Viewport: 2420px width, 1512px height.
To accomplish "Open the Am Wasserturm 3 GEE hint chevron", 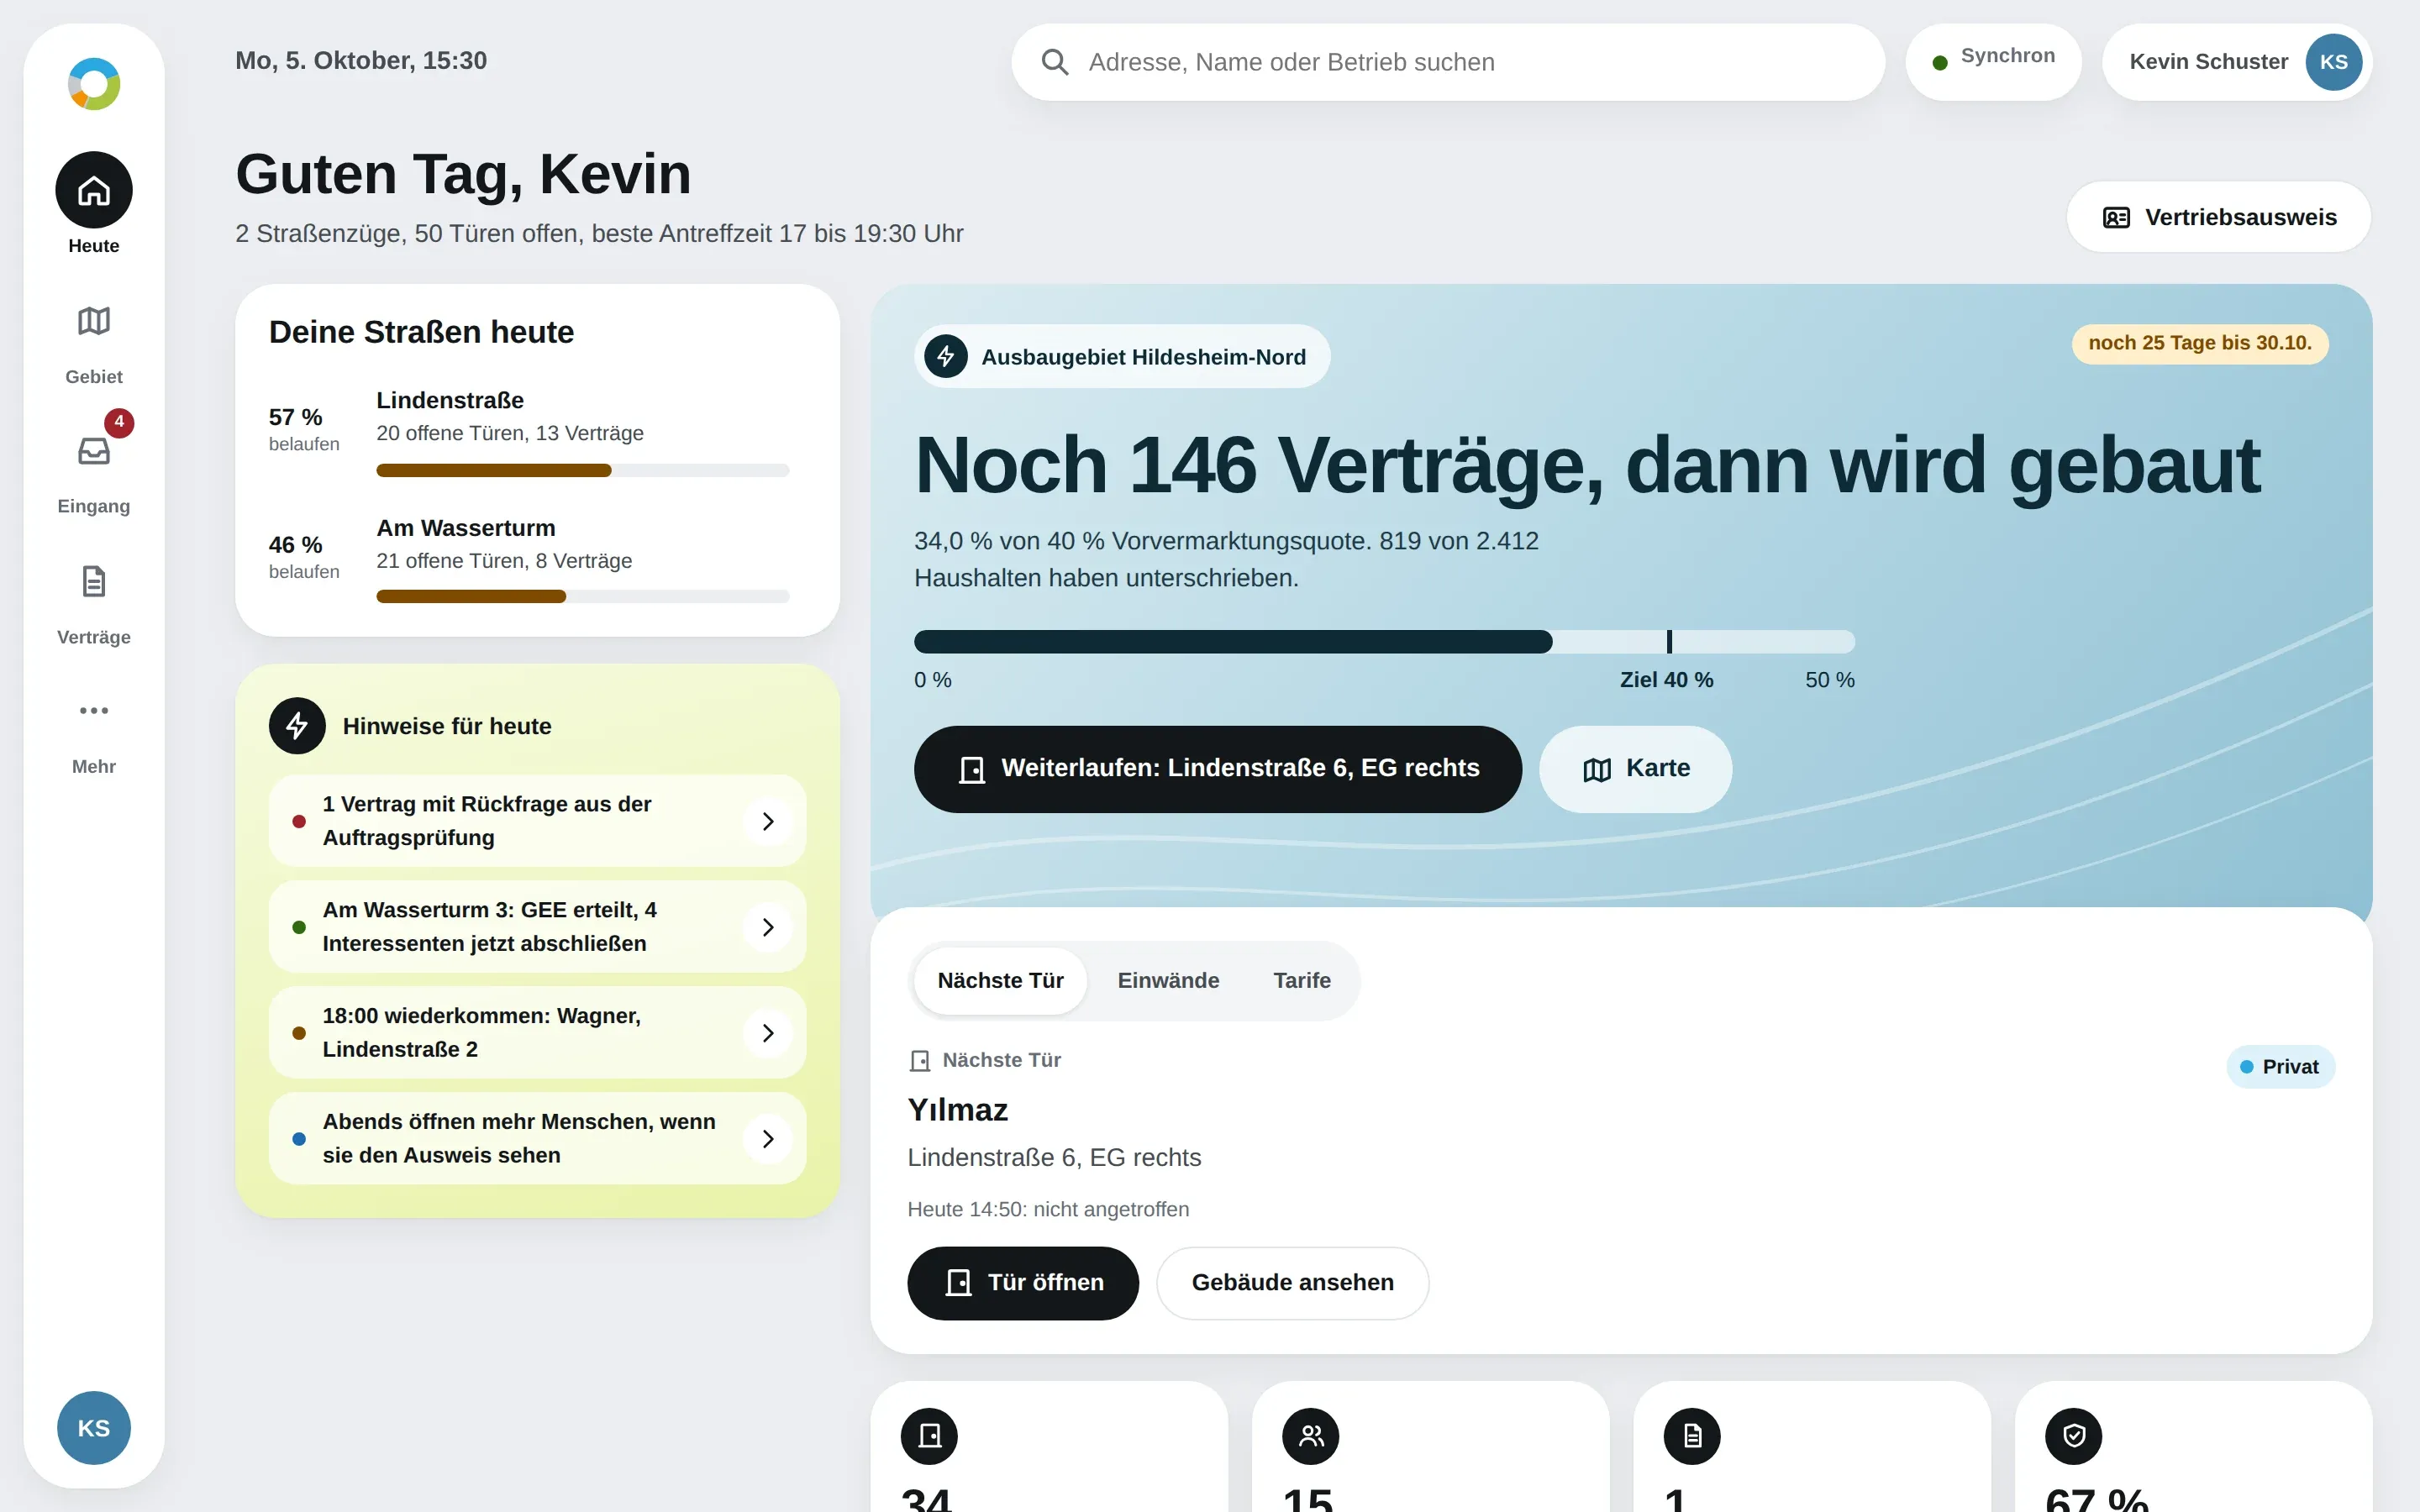I will [x=768, y=927].
